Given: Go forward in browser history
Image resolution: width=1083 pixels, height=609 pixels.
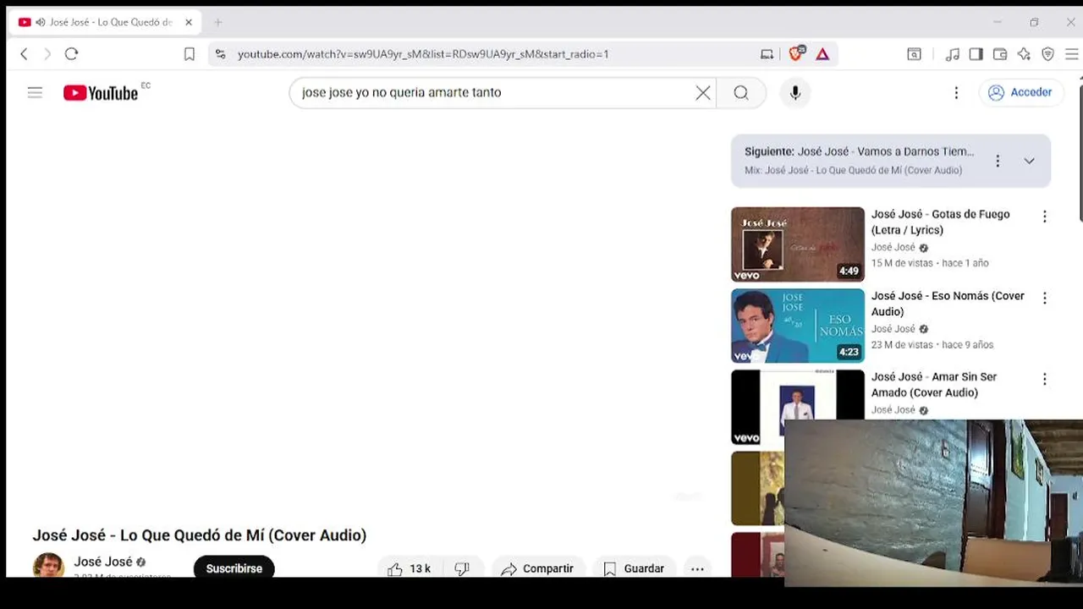Looking at the screenshot, I should coord(47,54).
